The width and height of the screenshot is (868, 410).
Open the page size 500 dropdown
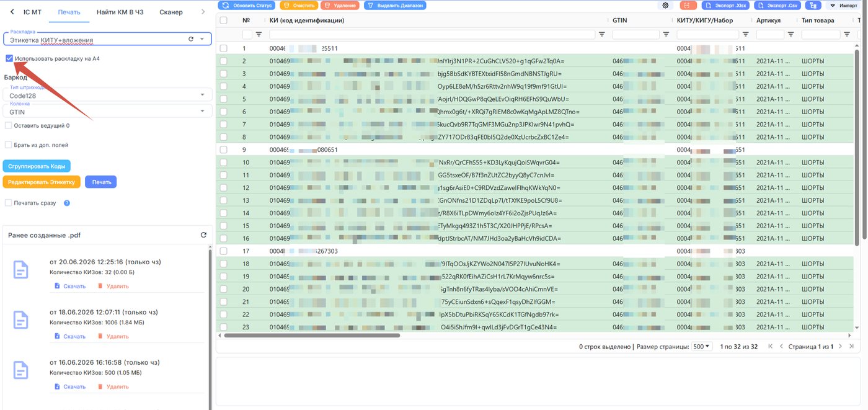(x=702, y=347)
